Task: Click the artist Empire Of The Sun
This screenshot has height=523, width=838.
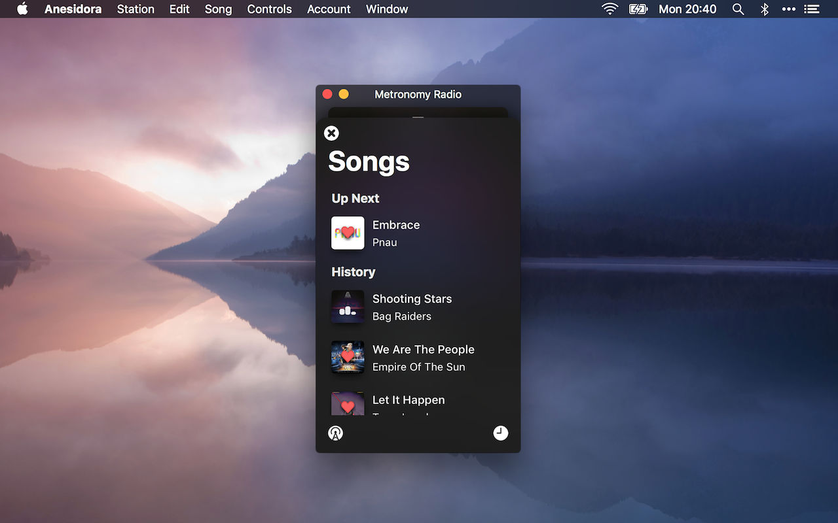Action: click(x=419, y=367)
